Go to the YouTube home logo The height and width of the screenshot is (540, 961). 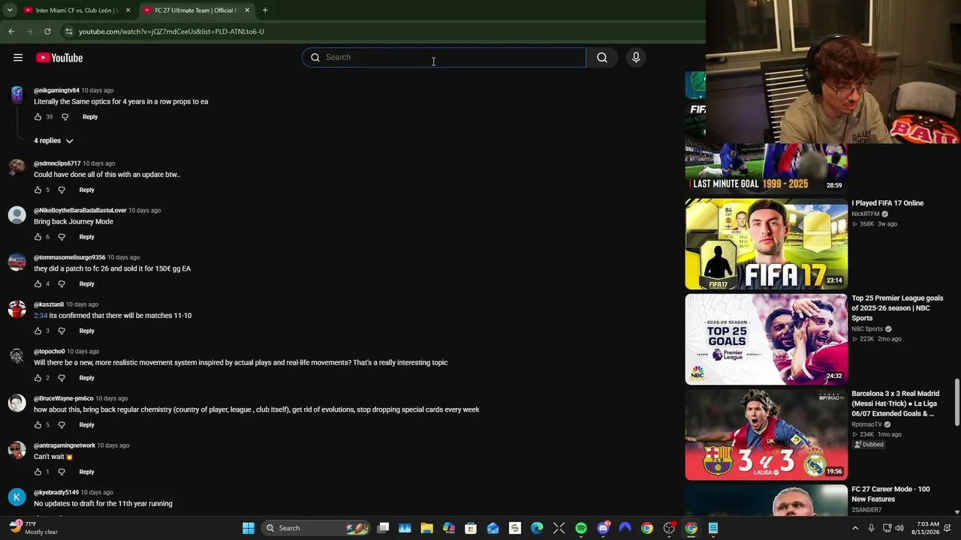(59, 58)
